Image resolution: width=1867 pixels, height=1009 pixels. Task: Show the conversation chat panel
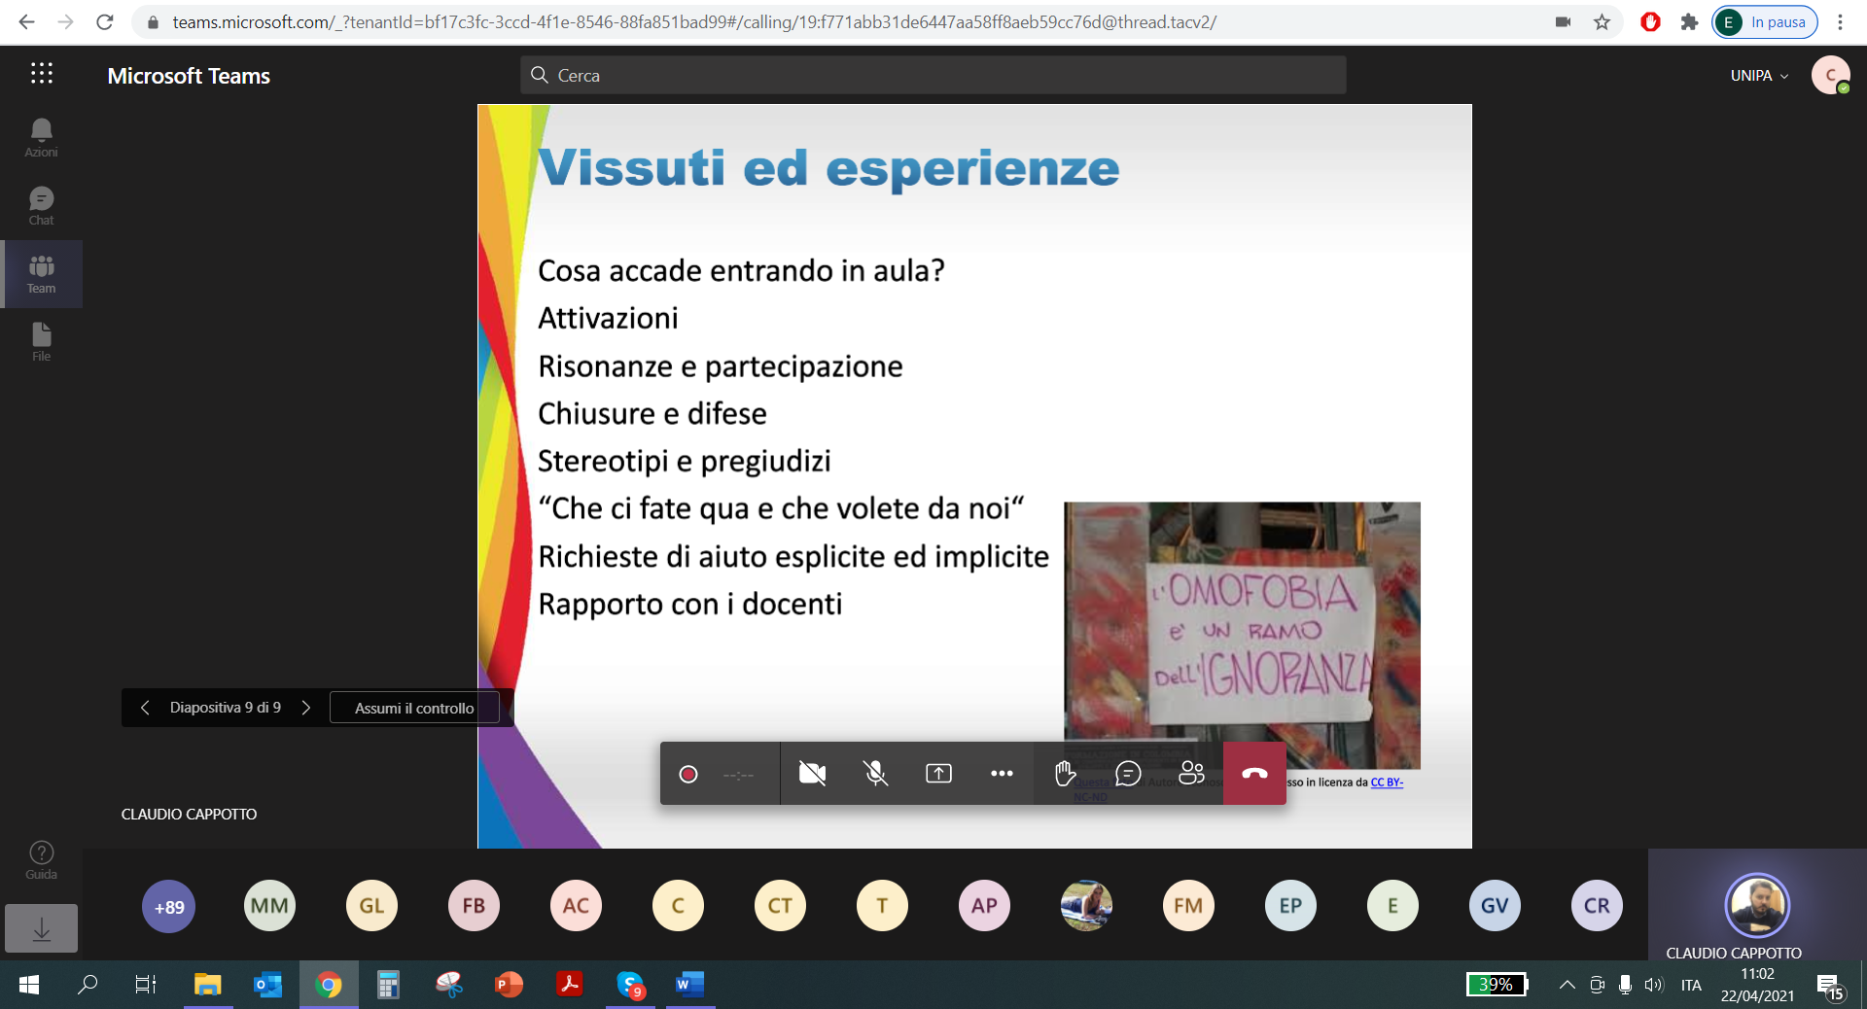1128,774
